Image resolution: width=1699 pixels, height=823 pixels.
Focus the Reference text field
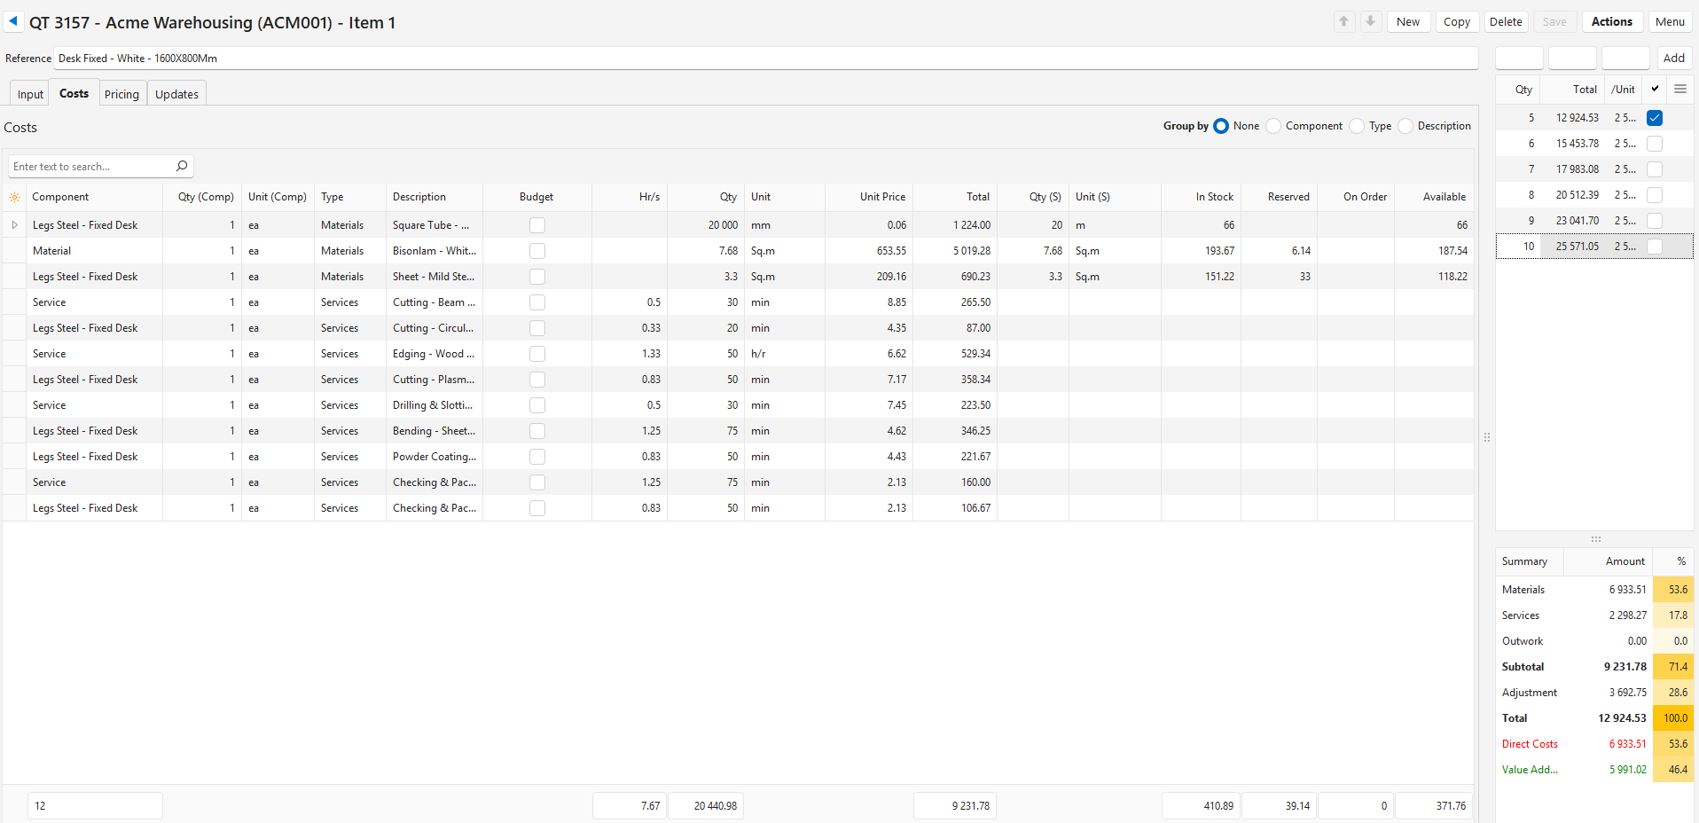(x=765, y=58)
